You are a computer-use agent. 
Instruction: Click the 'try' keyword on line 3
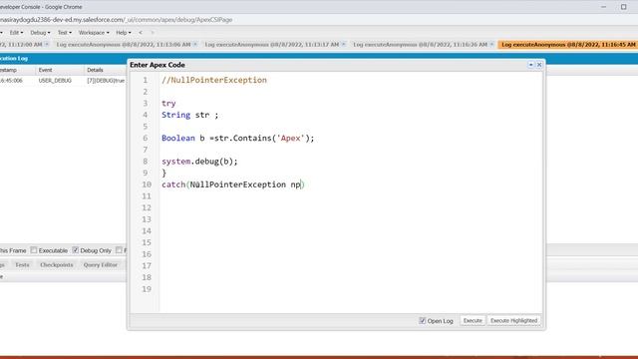point(168,104)
